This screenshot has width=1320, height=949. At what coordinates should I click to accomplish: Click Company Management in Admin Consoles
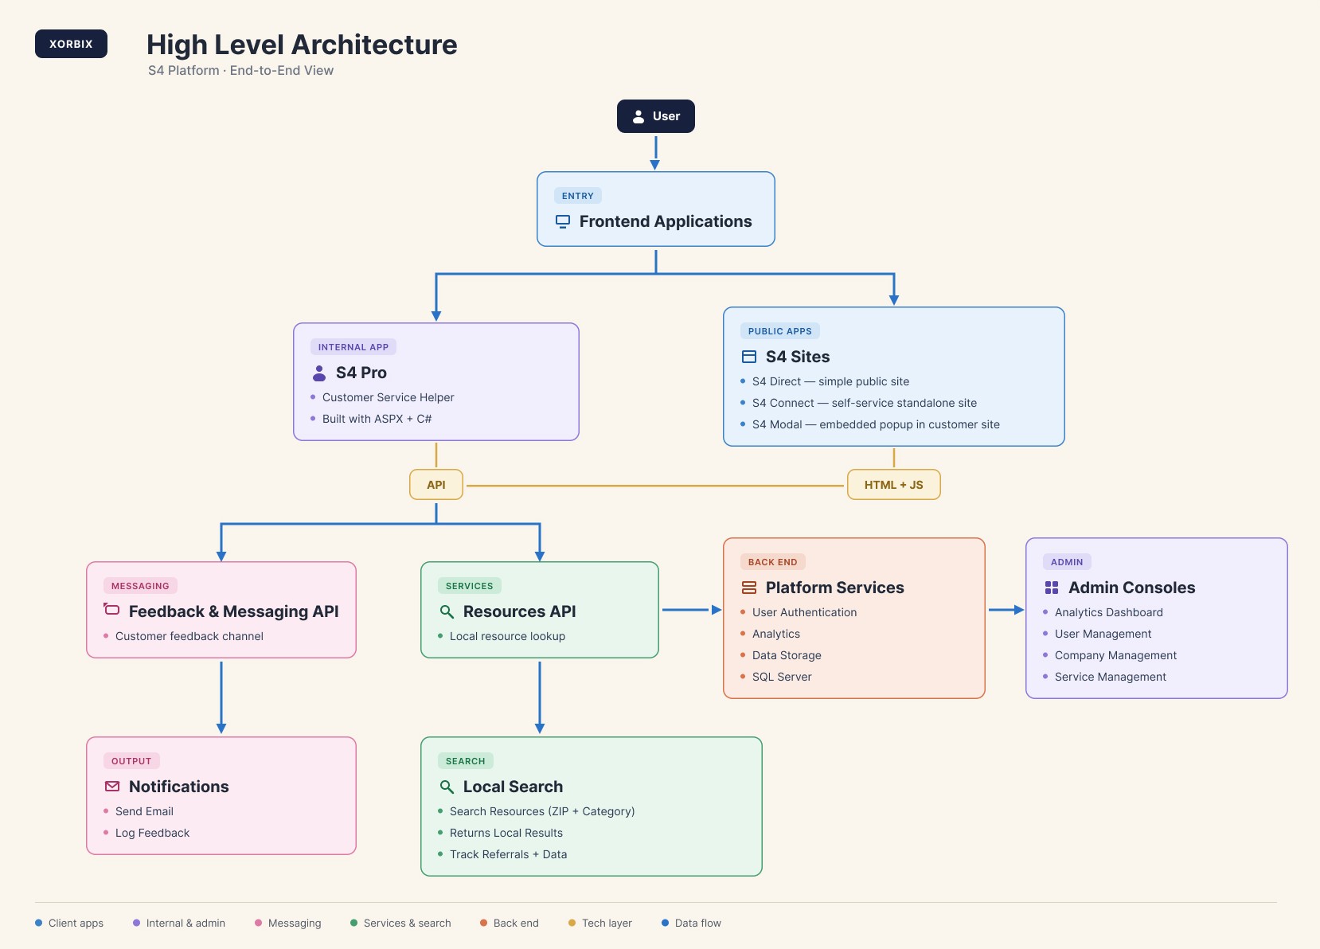[x=1115, y=655]
